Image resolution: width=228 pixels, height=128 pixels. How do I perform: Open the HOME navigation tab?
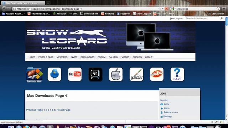click(32, 57)
